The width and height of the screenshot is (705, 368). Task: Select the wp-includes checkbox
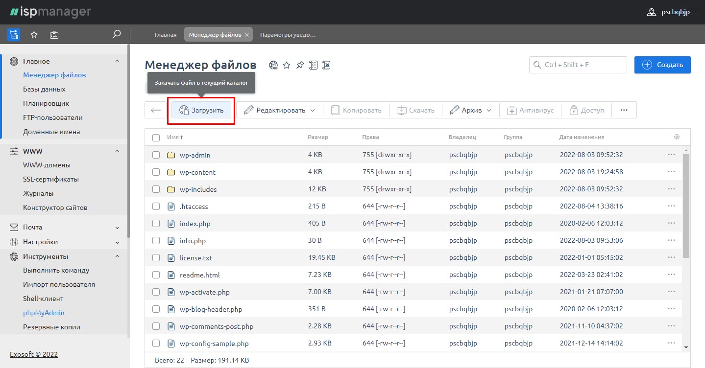coord(156,189)
